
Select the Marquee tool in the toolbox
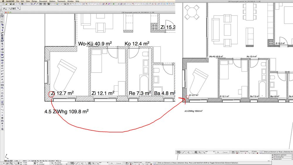[2, 19]
